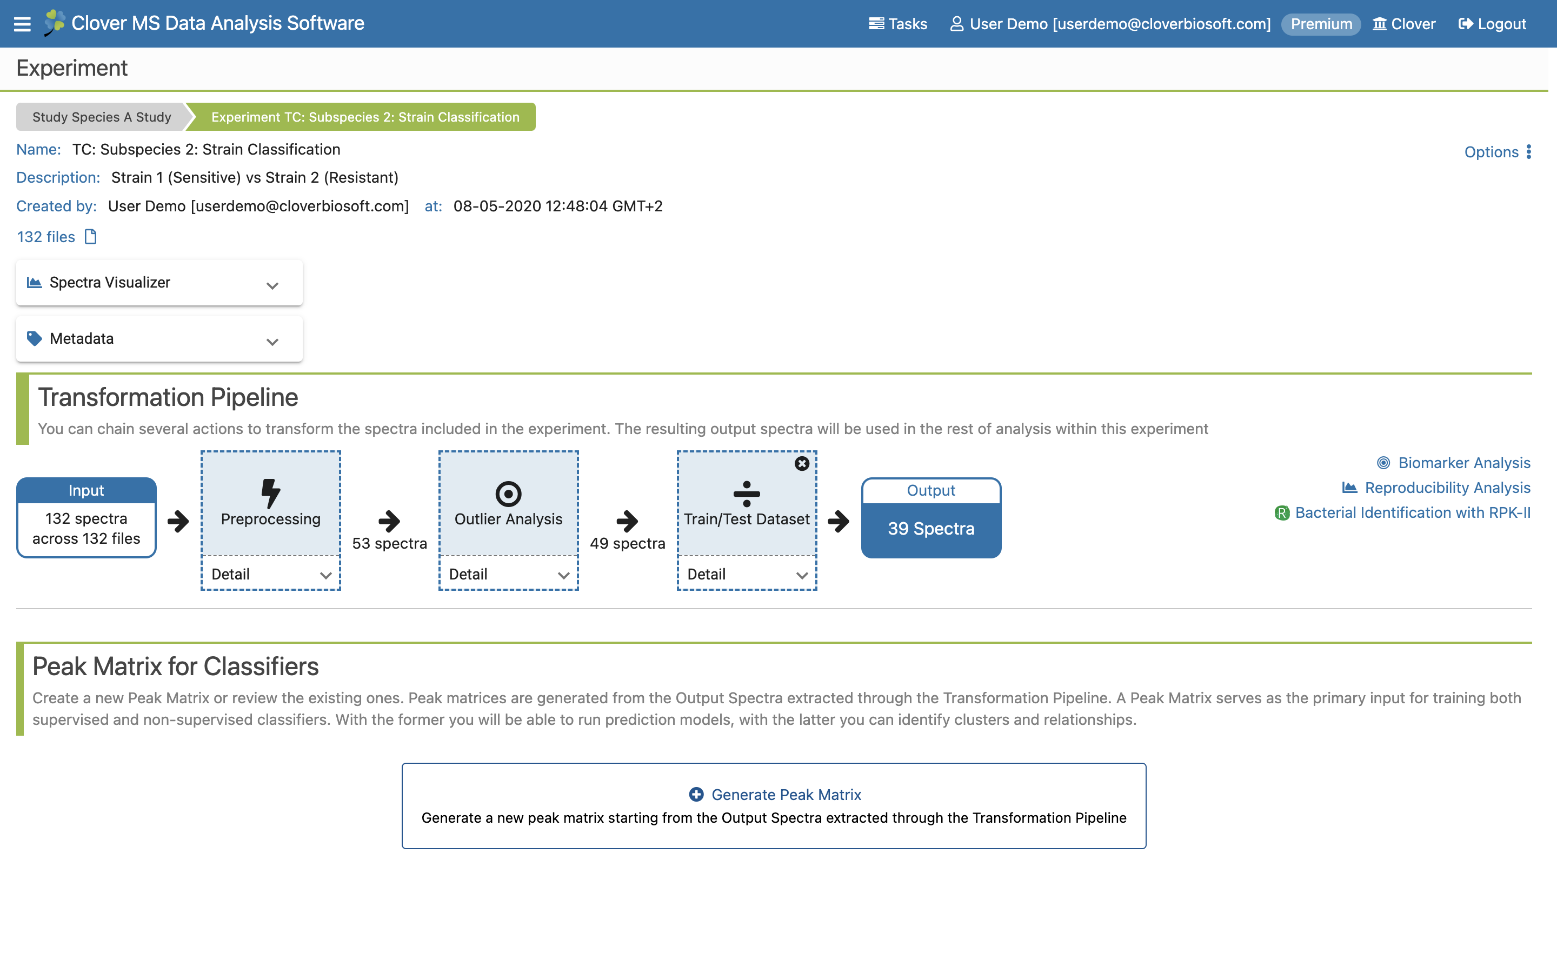Open User Demo account link
Screen dimensions: 1557x973
point(1110,24)
